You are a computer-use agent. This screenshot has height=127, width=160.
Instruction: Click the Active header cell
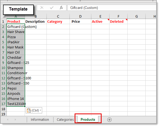[100, 21]
